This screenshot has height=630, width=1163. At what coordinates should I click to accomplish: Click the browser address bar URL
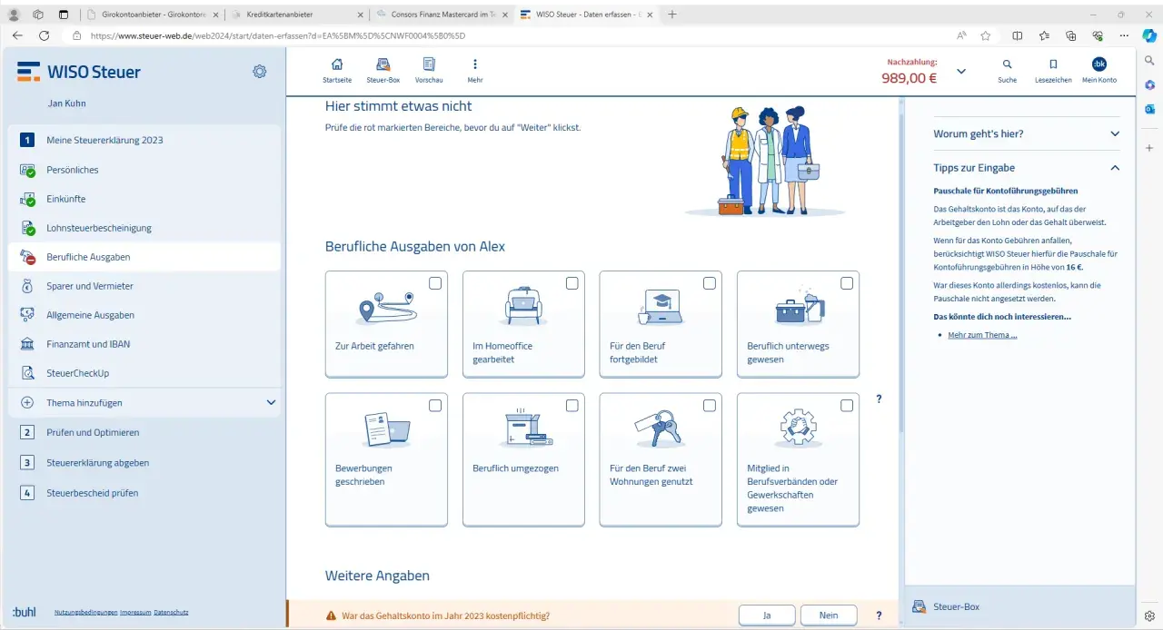tap(278, 35)
